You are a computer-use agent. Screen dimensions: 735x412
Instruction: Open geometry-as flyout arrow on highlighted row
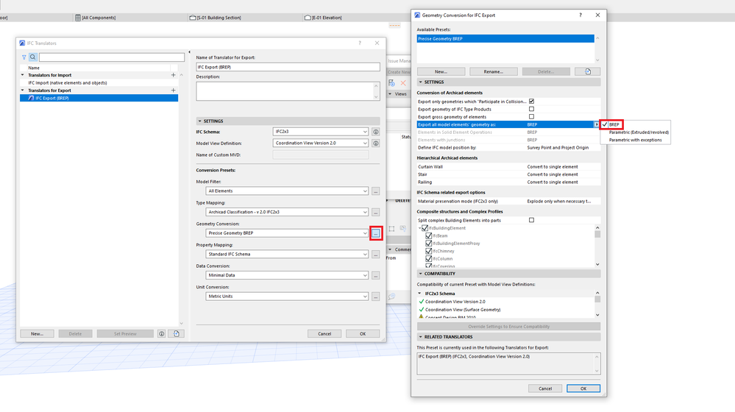point(597,124)
